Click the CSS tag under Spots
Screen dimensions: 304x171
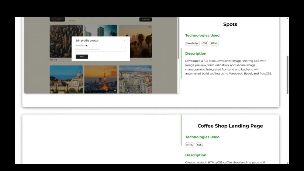point(205,43)
